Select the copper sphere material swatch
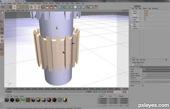 49,100
